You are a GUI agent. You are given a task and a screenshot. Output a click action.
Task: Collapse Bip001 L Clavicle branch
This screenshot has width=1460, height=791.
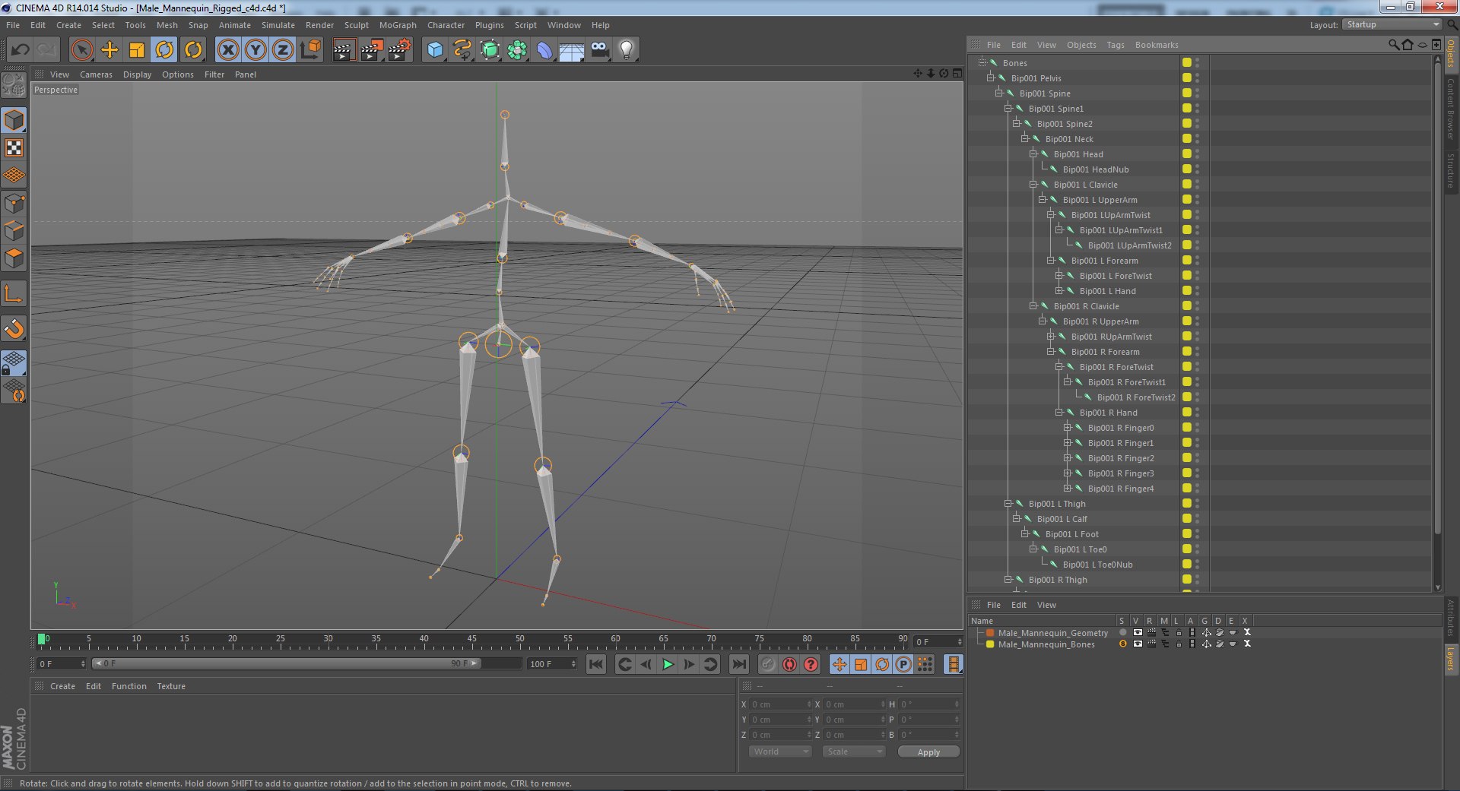(x=1033, y=184)
